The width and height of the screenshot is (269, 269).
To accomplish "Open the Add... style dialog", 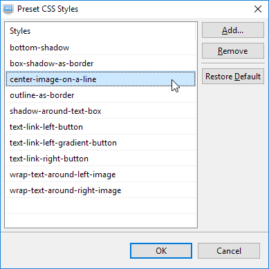I will coord(233,30).
